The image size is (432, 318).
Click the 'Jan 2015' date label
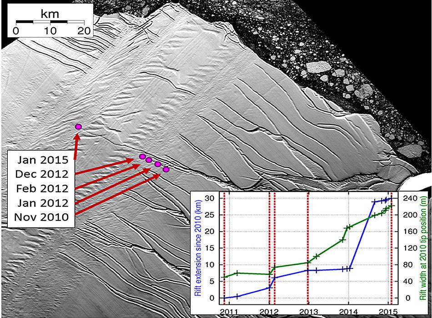pyautogui.click(x=42, y=159)
